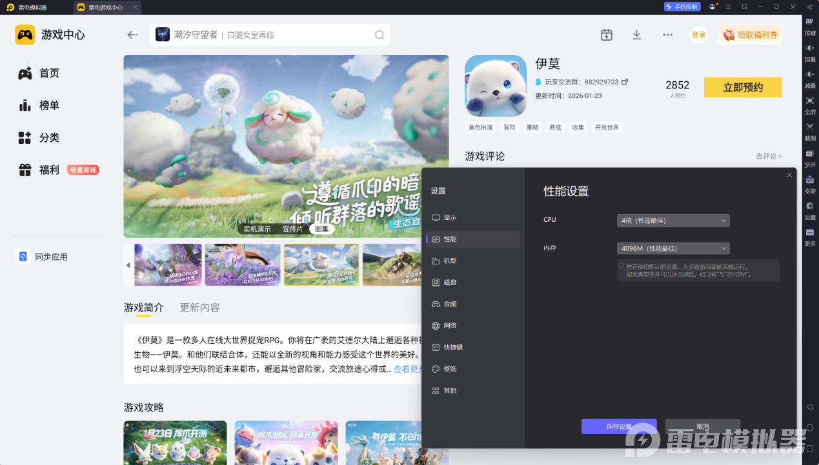The image size is (819, 465).
Task: Go back with the left arrow
Action: tap(133, 35)
